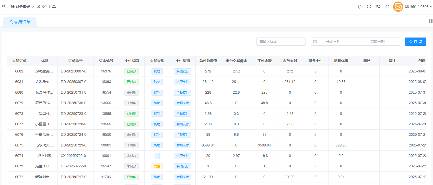Image resolution: width=433 pixels, height=185 pixels.
Task: Click the 充值 tag on order 6073
Action: 157,166
